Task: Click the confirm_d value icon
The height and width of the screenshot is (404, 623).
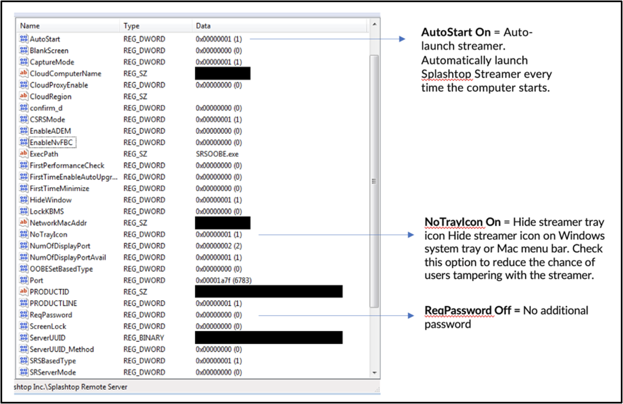Action: [24, 108]
